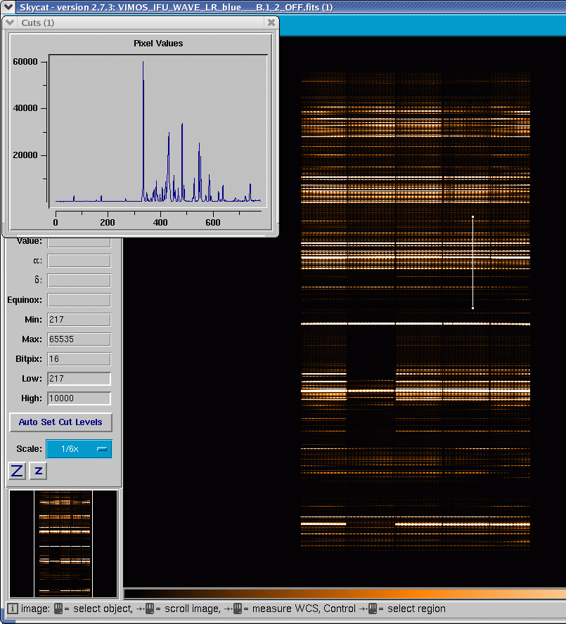Screen dimensions: 566x624
Task: Zoom in with the large Z button
Action: pos(17,472)
